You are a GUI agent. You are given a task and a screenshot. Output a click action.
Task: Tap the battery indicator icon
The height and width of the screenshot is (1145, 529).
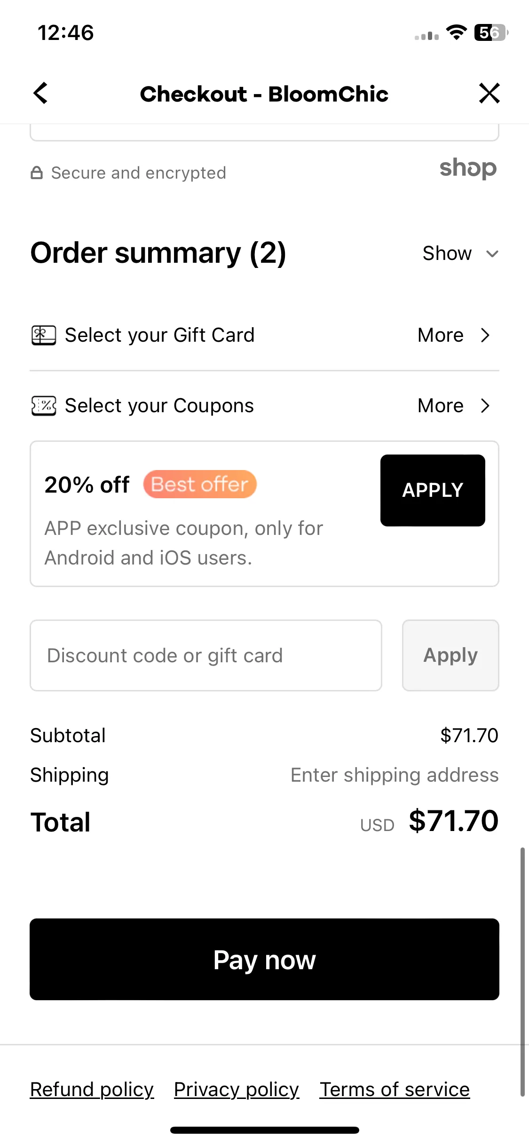pyautogui.click(x=491, y=32)
